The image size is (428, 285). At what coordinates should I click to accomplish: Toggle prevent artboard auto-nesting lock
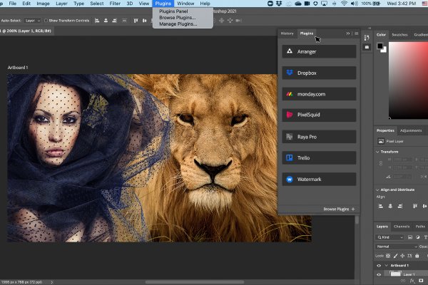[409, 256]
